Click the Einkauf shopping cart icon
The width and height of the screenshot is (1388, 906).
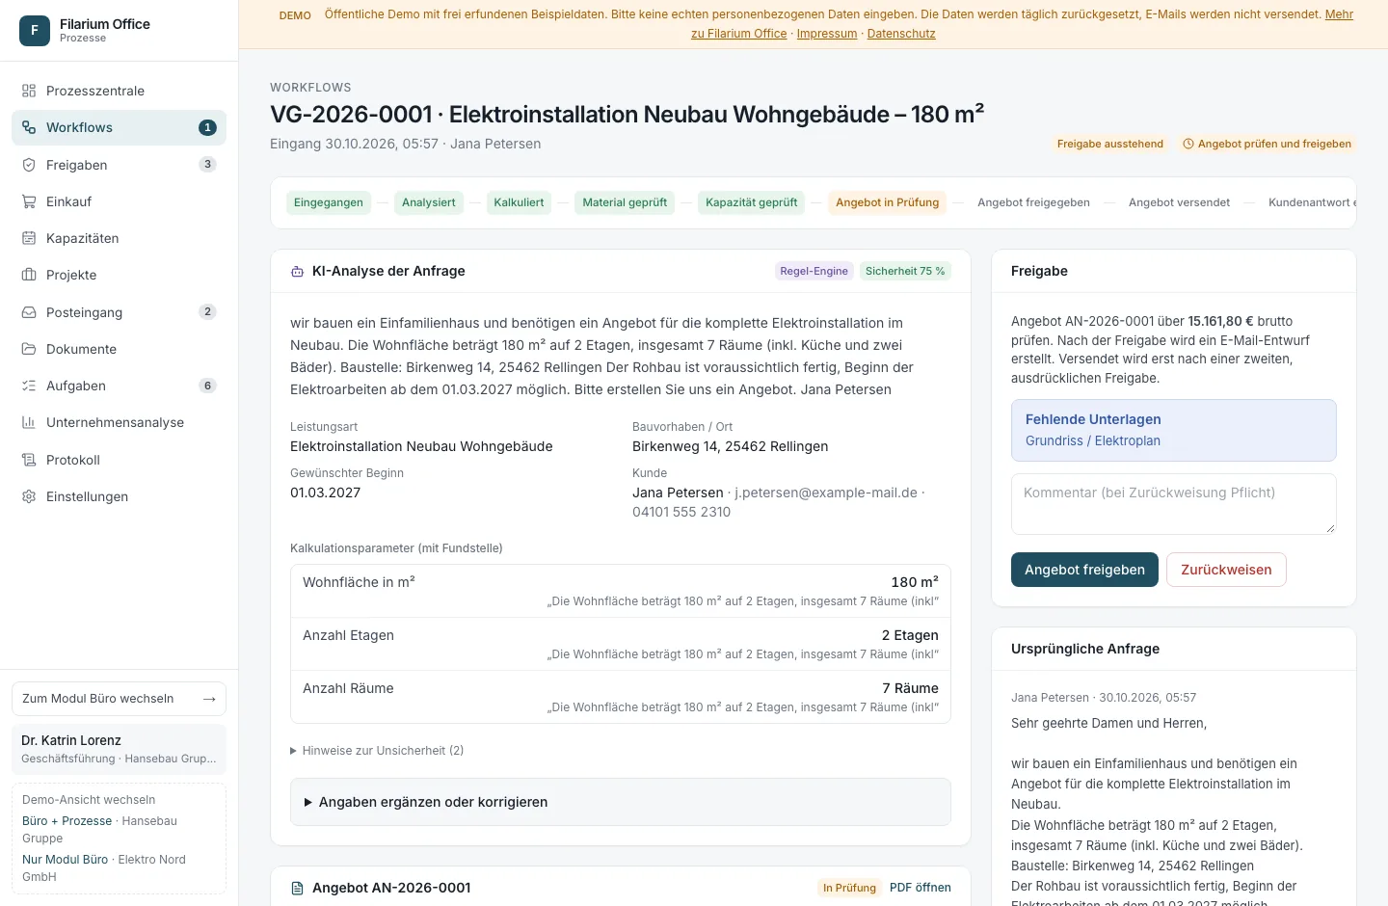[x=29, y=201]
